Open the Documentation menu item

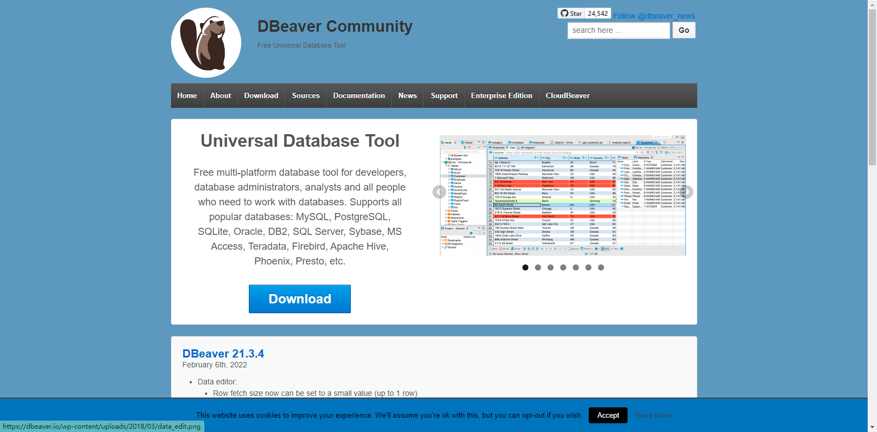(359, 95)
